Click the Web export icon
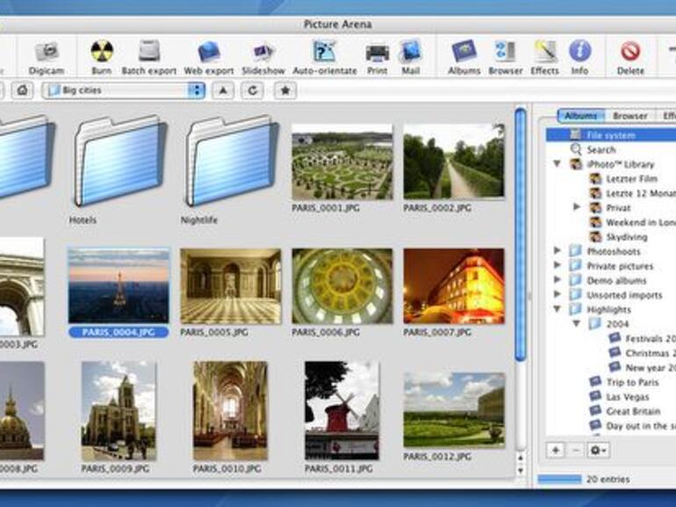The height and width of the screenshot is (507, 676). pos(208,53)
